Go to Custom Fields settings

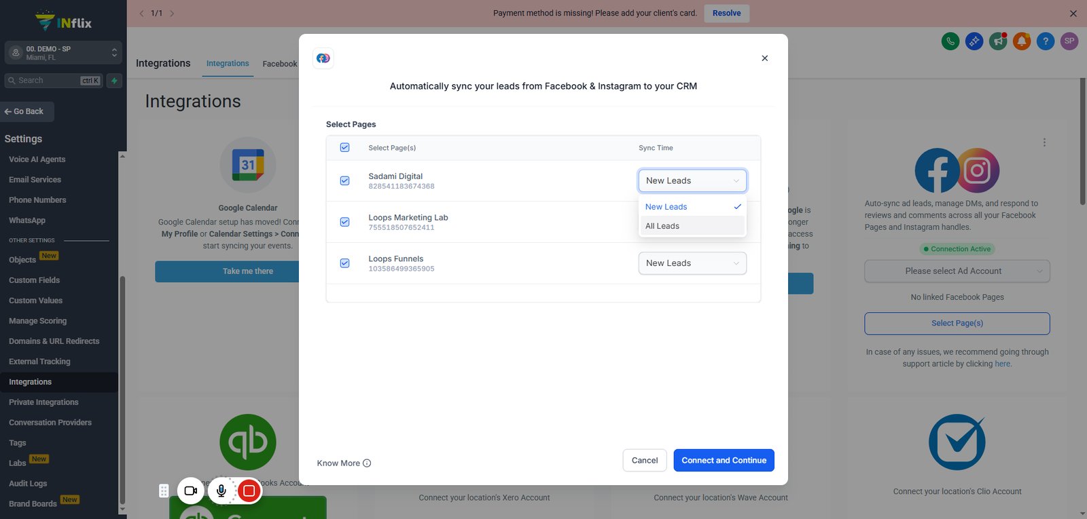coord(34,280)
